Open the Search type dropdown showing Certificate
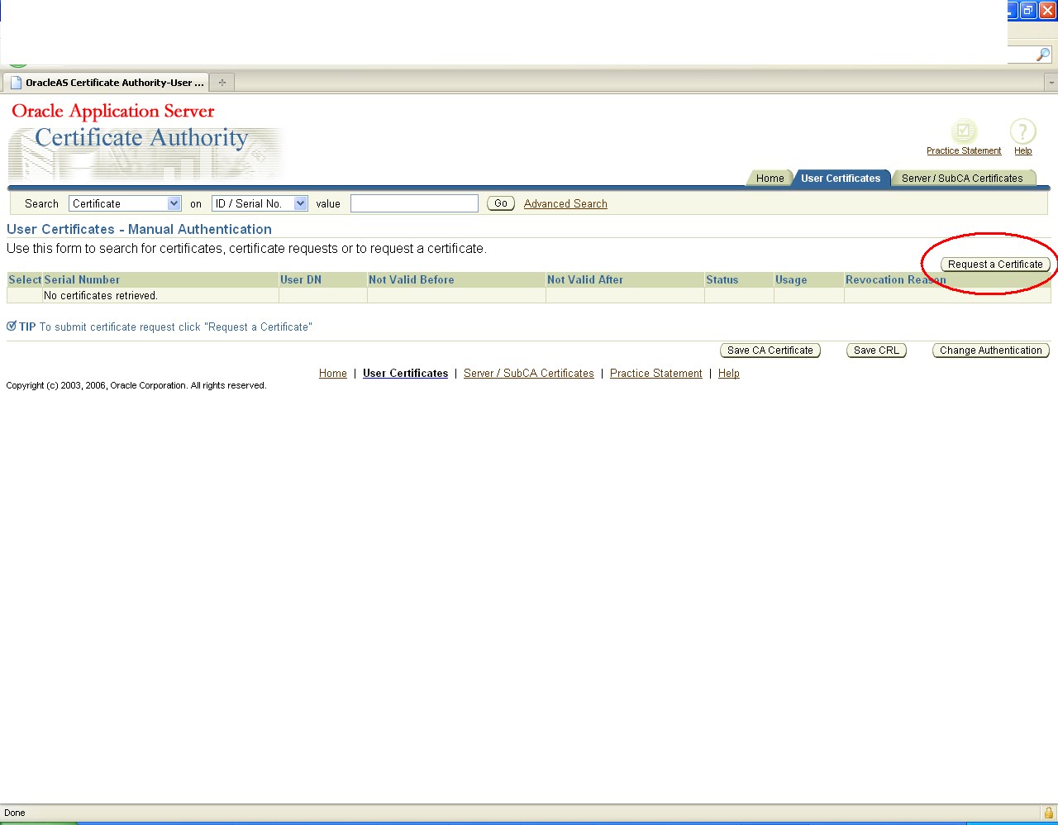This screenshot has height=825, width=1058. (125, 203)
